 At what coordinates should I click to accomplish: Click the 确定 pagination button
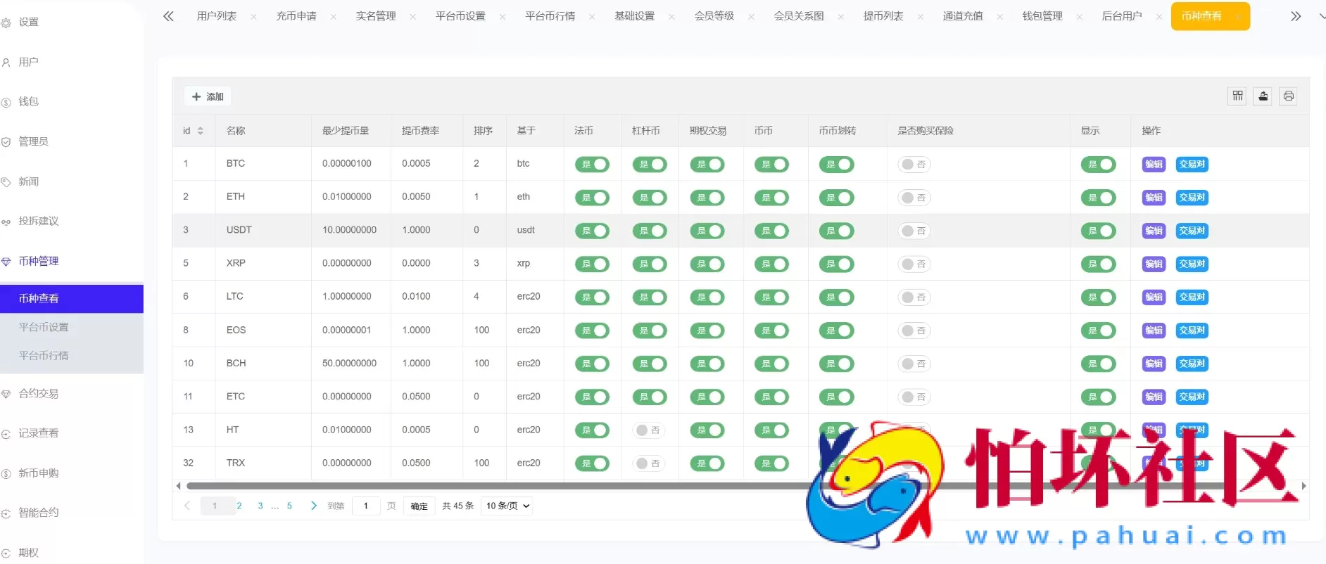419,506
